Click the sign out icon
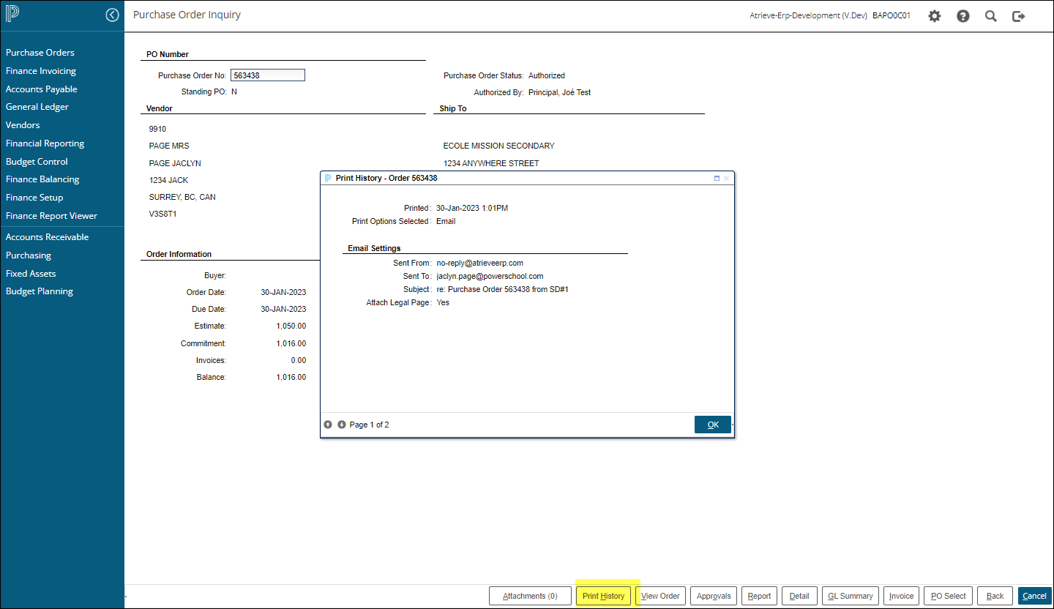Image resolution: width=1054 pixels, height=609 pixels. coord(1019,16)
